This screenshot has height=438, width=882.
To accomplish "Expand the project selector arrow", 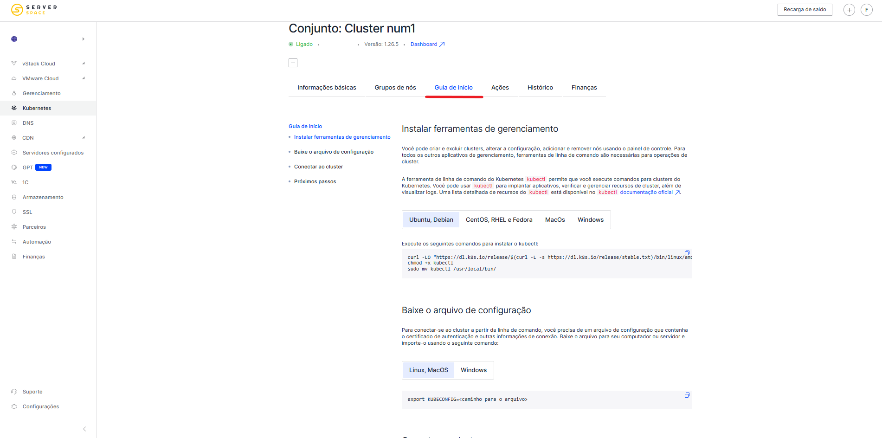I will [x=84, y=39].
